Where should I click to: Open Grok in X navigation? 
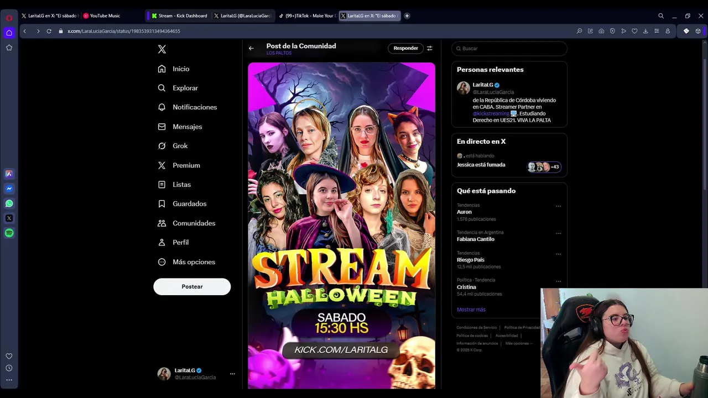(x=173, y=146)
